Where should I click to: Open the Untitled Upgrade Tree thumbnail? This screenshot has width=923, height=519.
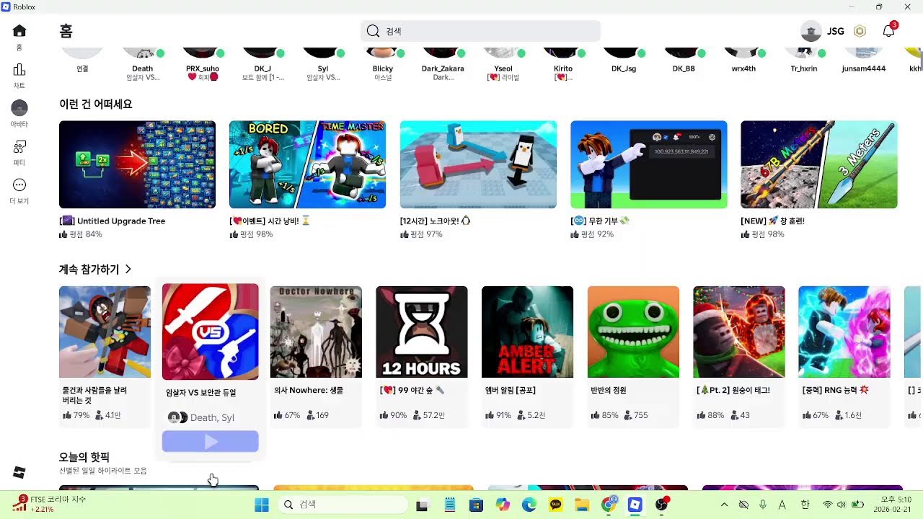(137, 164)
